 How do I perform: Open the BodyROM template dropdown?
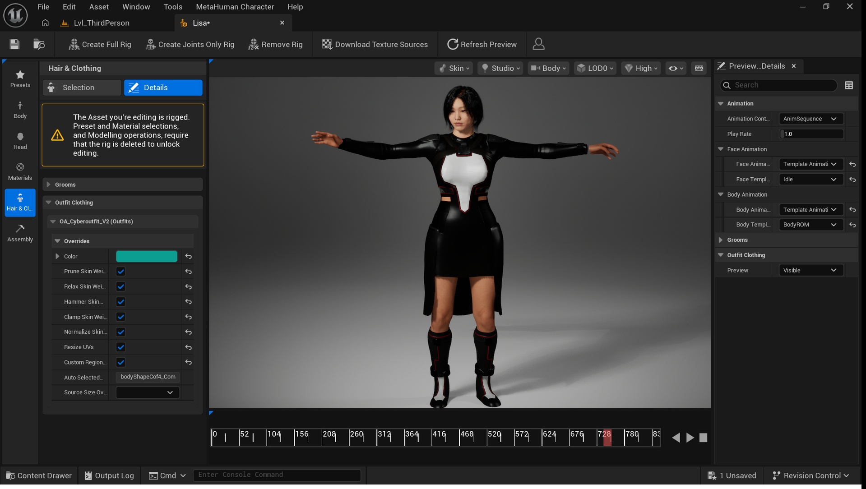[811, 225]
